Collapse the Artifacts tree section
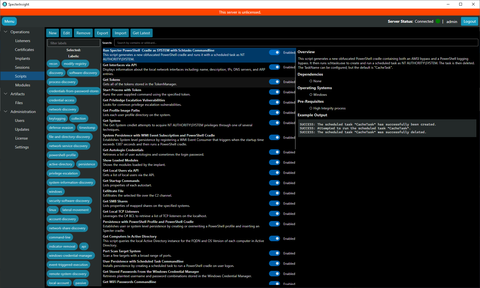Viewport: 480px width, 288px height. point(6,94)
